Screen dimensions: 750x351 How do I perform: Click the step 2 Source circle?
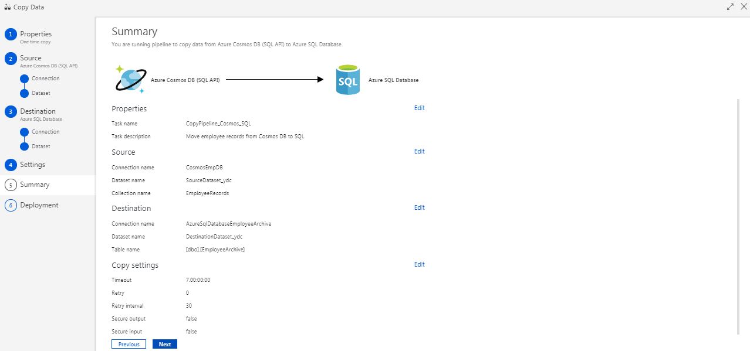tap(10, 58)
